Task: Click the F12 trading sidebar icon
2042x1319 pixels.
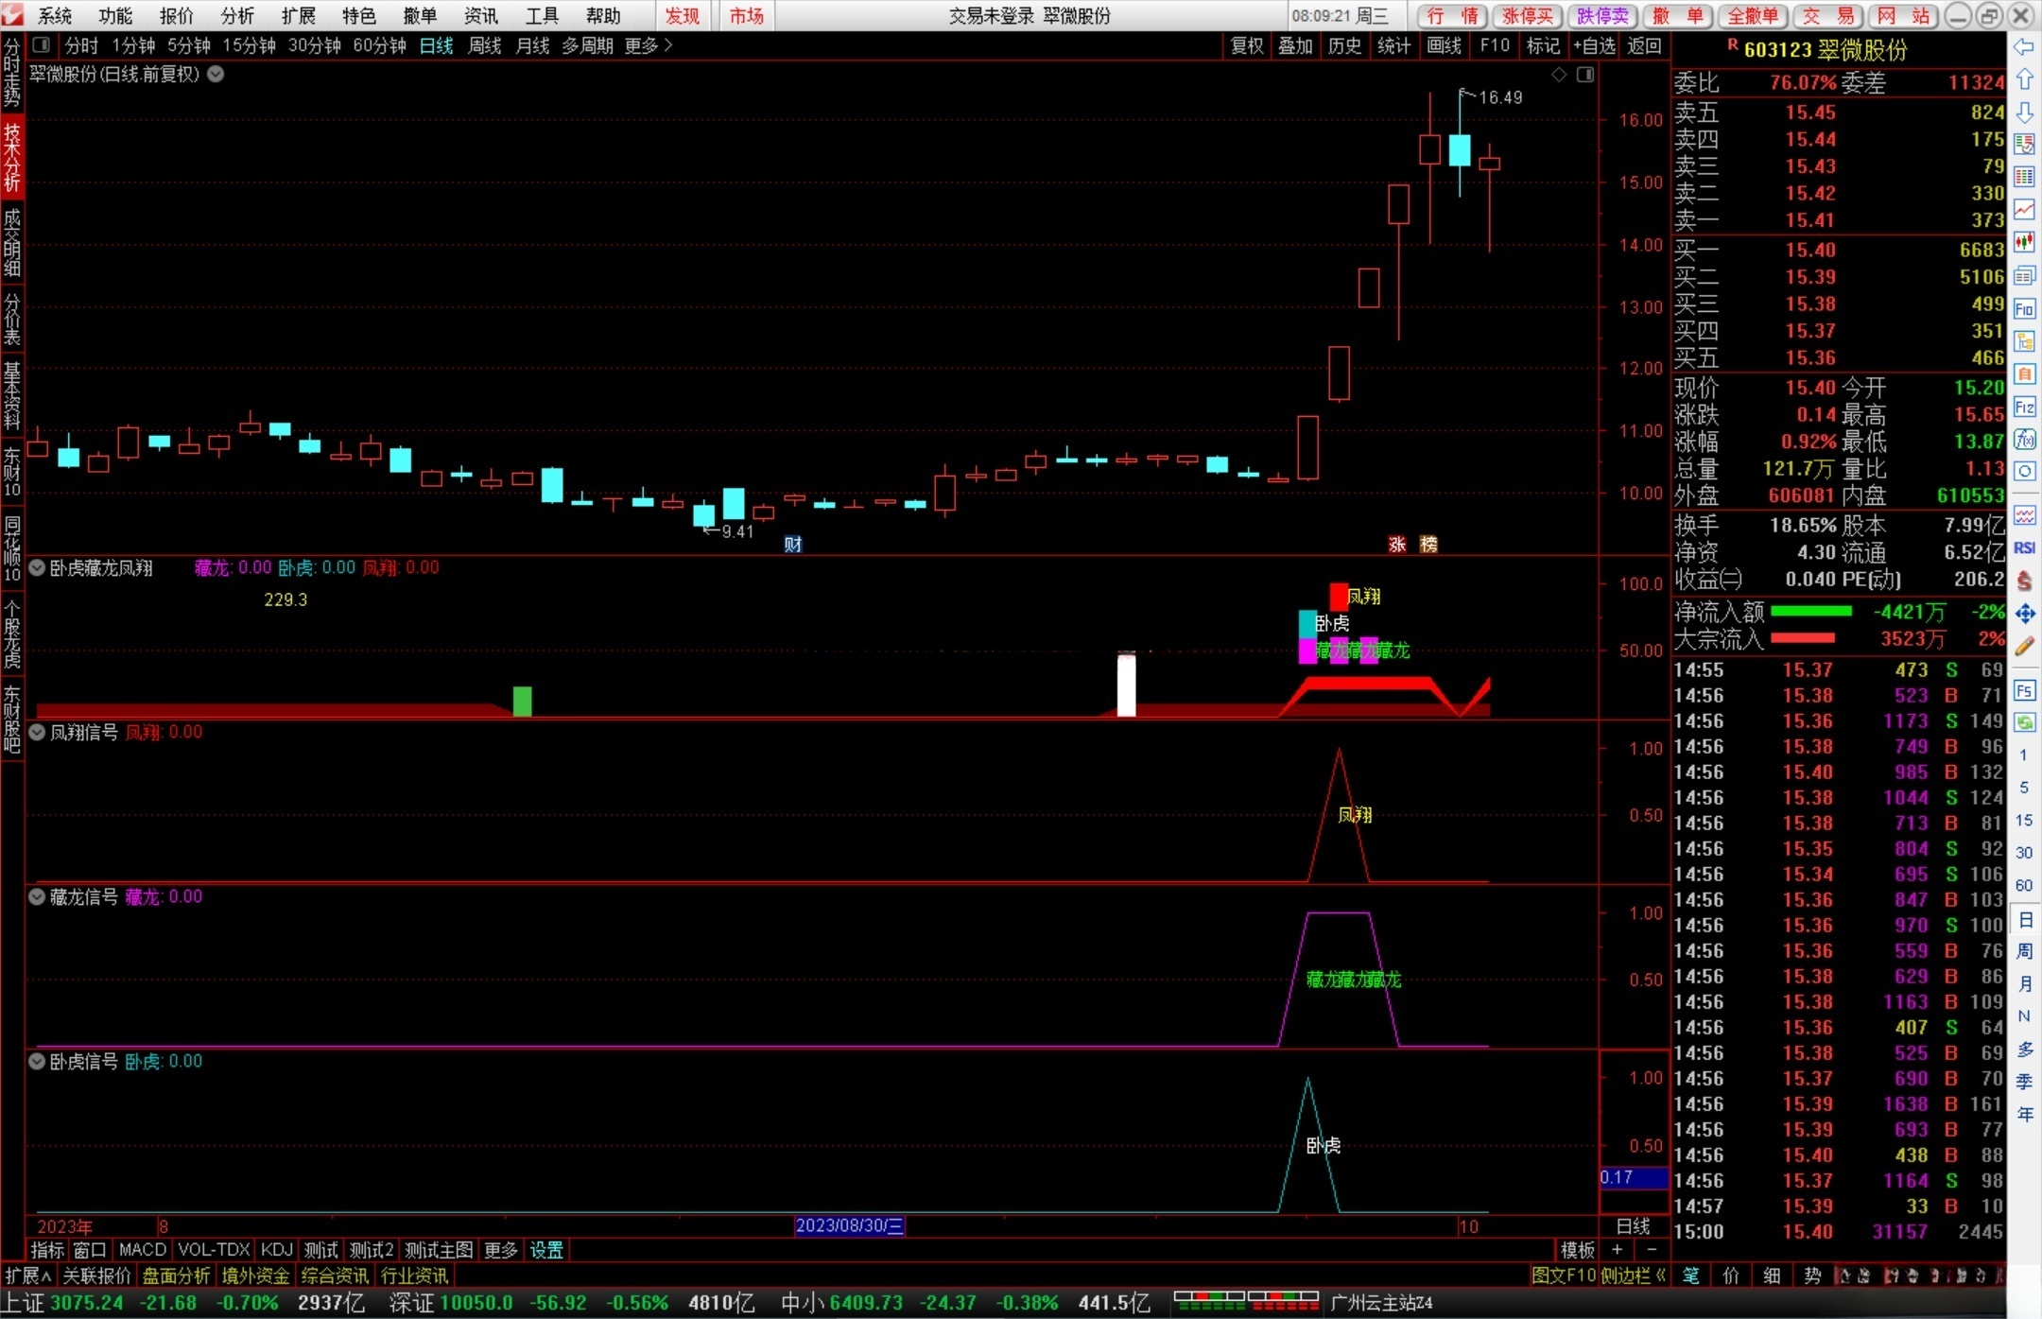Action: coord(2024,408)
